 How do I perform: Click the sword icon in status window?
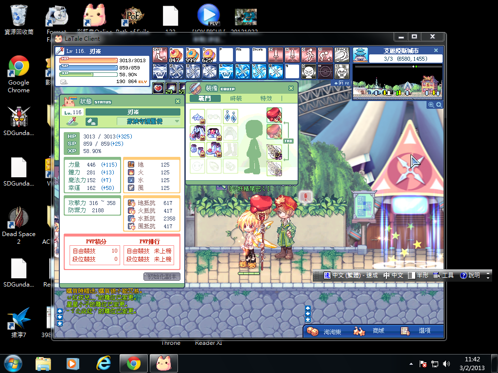[x=72, y=121]
